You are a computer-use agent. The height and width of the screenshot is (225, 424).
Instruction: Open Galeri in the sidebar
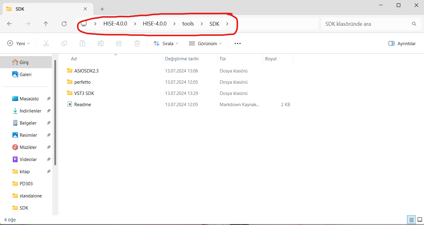26,74
